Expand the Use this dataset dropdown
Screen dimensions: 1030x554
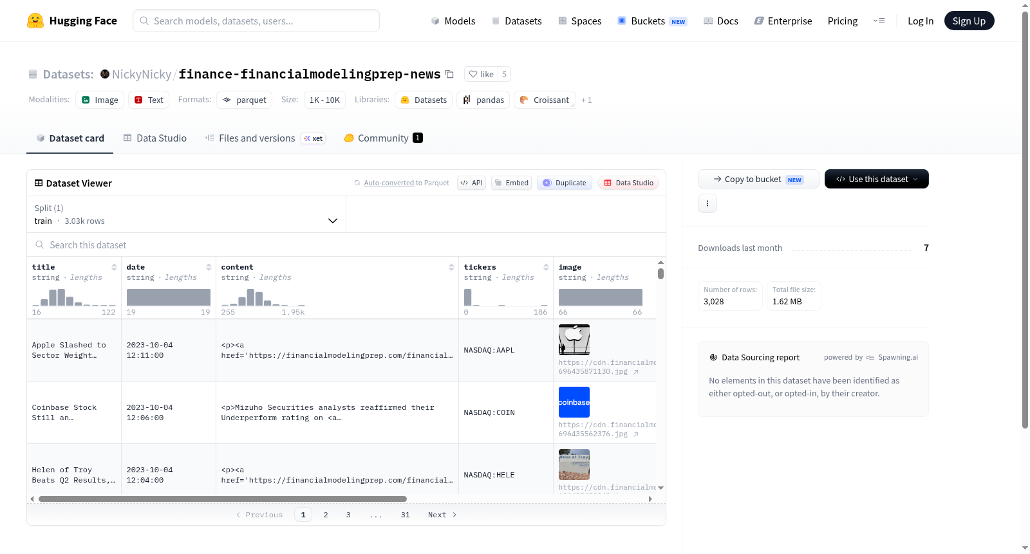coord(877,179)
